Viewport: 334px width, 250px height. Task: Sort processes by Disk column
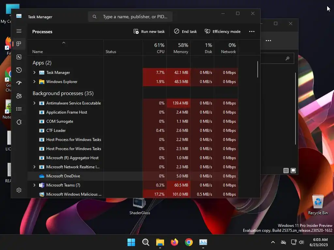(202, 48)
